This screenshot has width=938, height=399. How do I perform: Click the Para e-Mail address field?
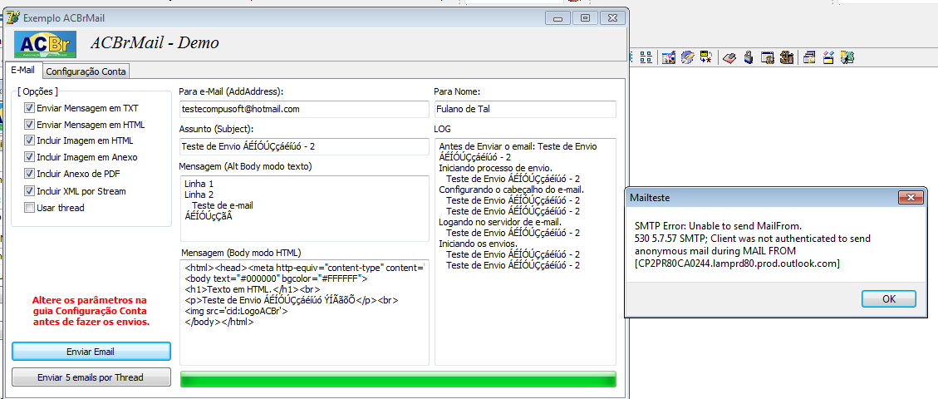(x=304, y=110)
